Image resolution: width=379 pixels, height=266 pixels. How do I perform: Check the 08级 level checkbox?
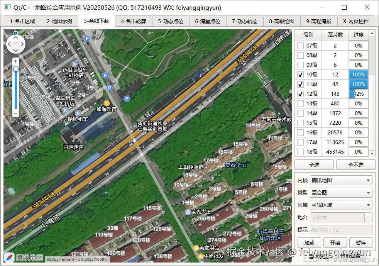coord(300,55)
